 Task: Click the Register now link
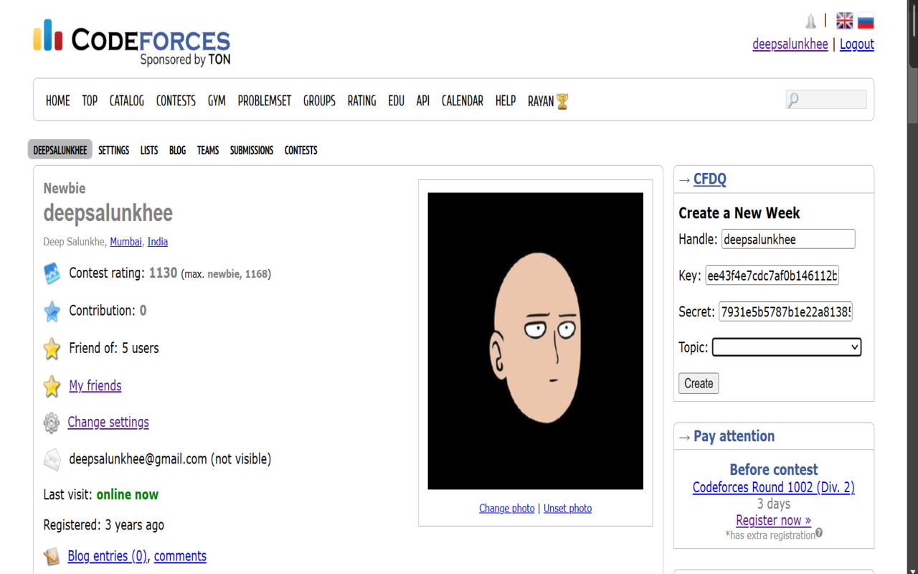(x=773, y=520)
